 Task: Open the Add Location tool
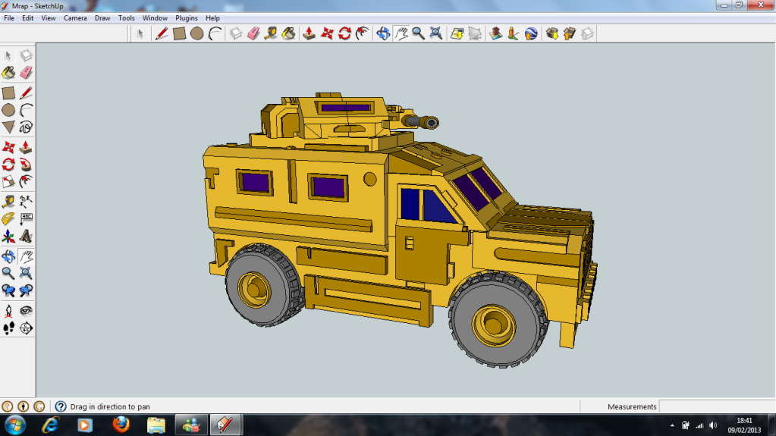click(457, 33)
